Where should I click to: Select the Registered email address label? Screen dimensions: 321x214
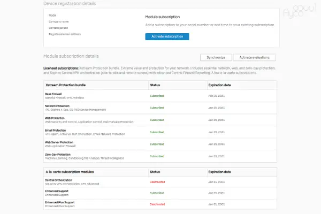coord(65,34)
